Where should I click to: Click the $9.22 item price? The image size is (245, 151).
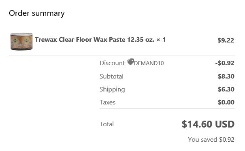[226, 40]
